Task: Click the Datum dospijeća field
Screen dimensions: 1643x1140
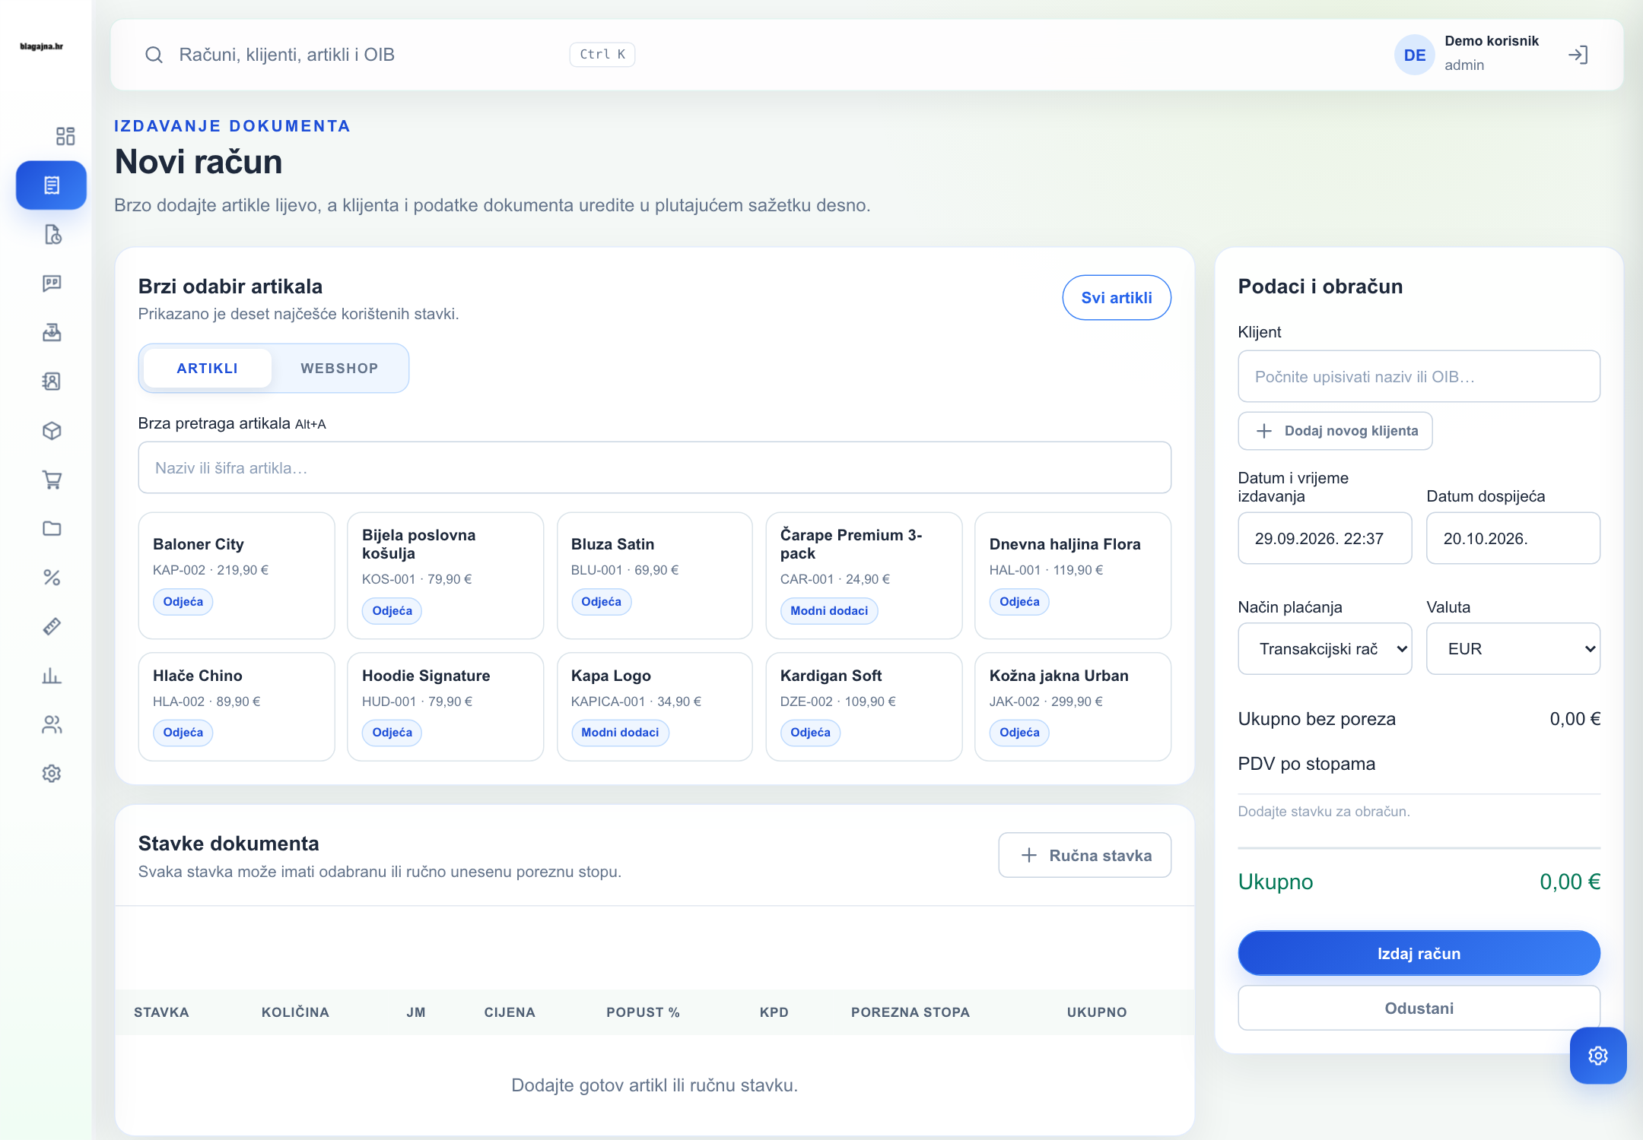Action: coord(1513,538)
